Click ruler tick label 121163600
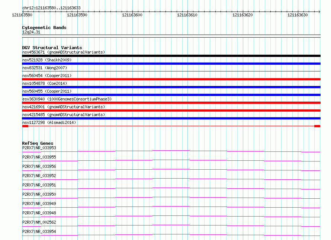The image size is (331, 240). pyautogui.click(x=132, y=15)
